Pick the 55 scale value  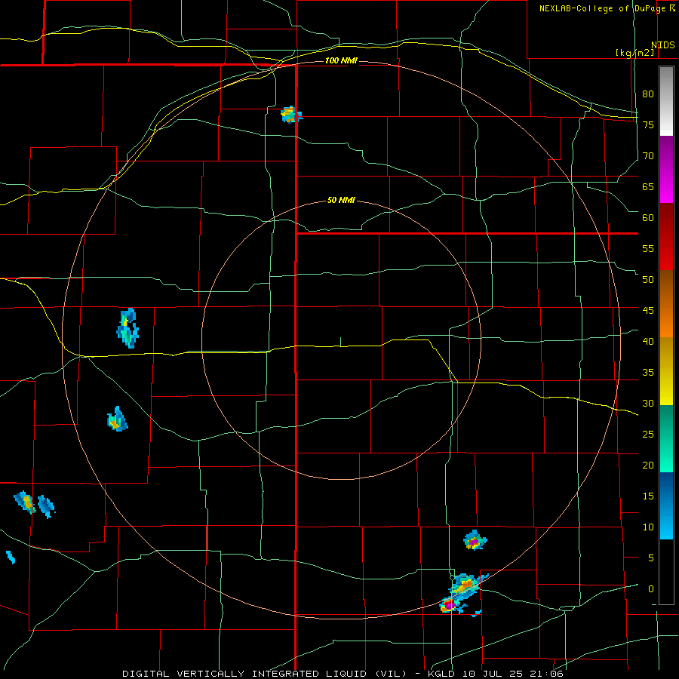648,248
